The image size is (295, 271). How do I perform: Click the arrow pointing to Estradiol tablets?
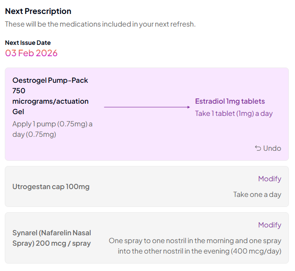tap(148, 107)
